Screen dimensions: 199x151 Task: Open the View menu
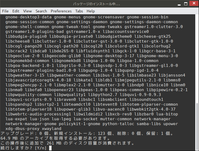[x=28, y=11]
